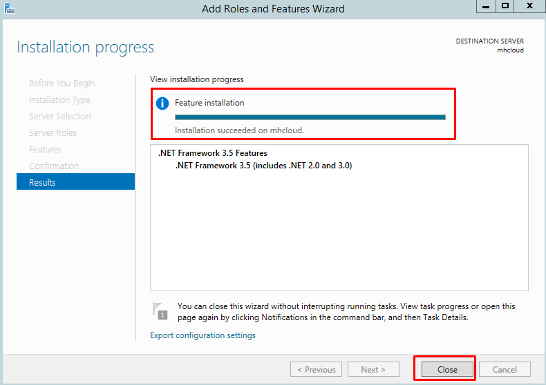The height and width of the screenshot is (385, 546).
Task: Go to Features step in sidebar
Action: (x=45, y=150)
